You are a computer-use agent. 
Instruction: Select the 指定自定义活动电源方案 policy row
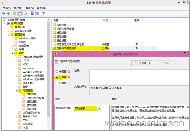[105, 44]
